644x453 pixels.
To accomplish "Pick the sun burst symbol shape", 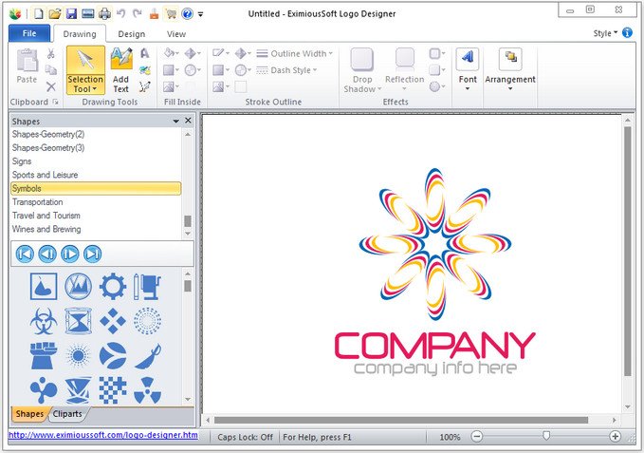I will (78, 355).
